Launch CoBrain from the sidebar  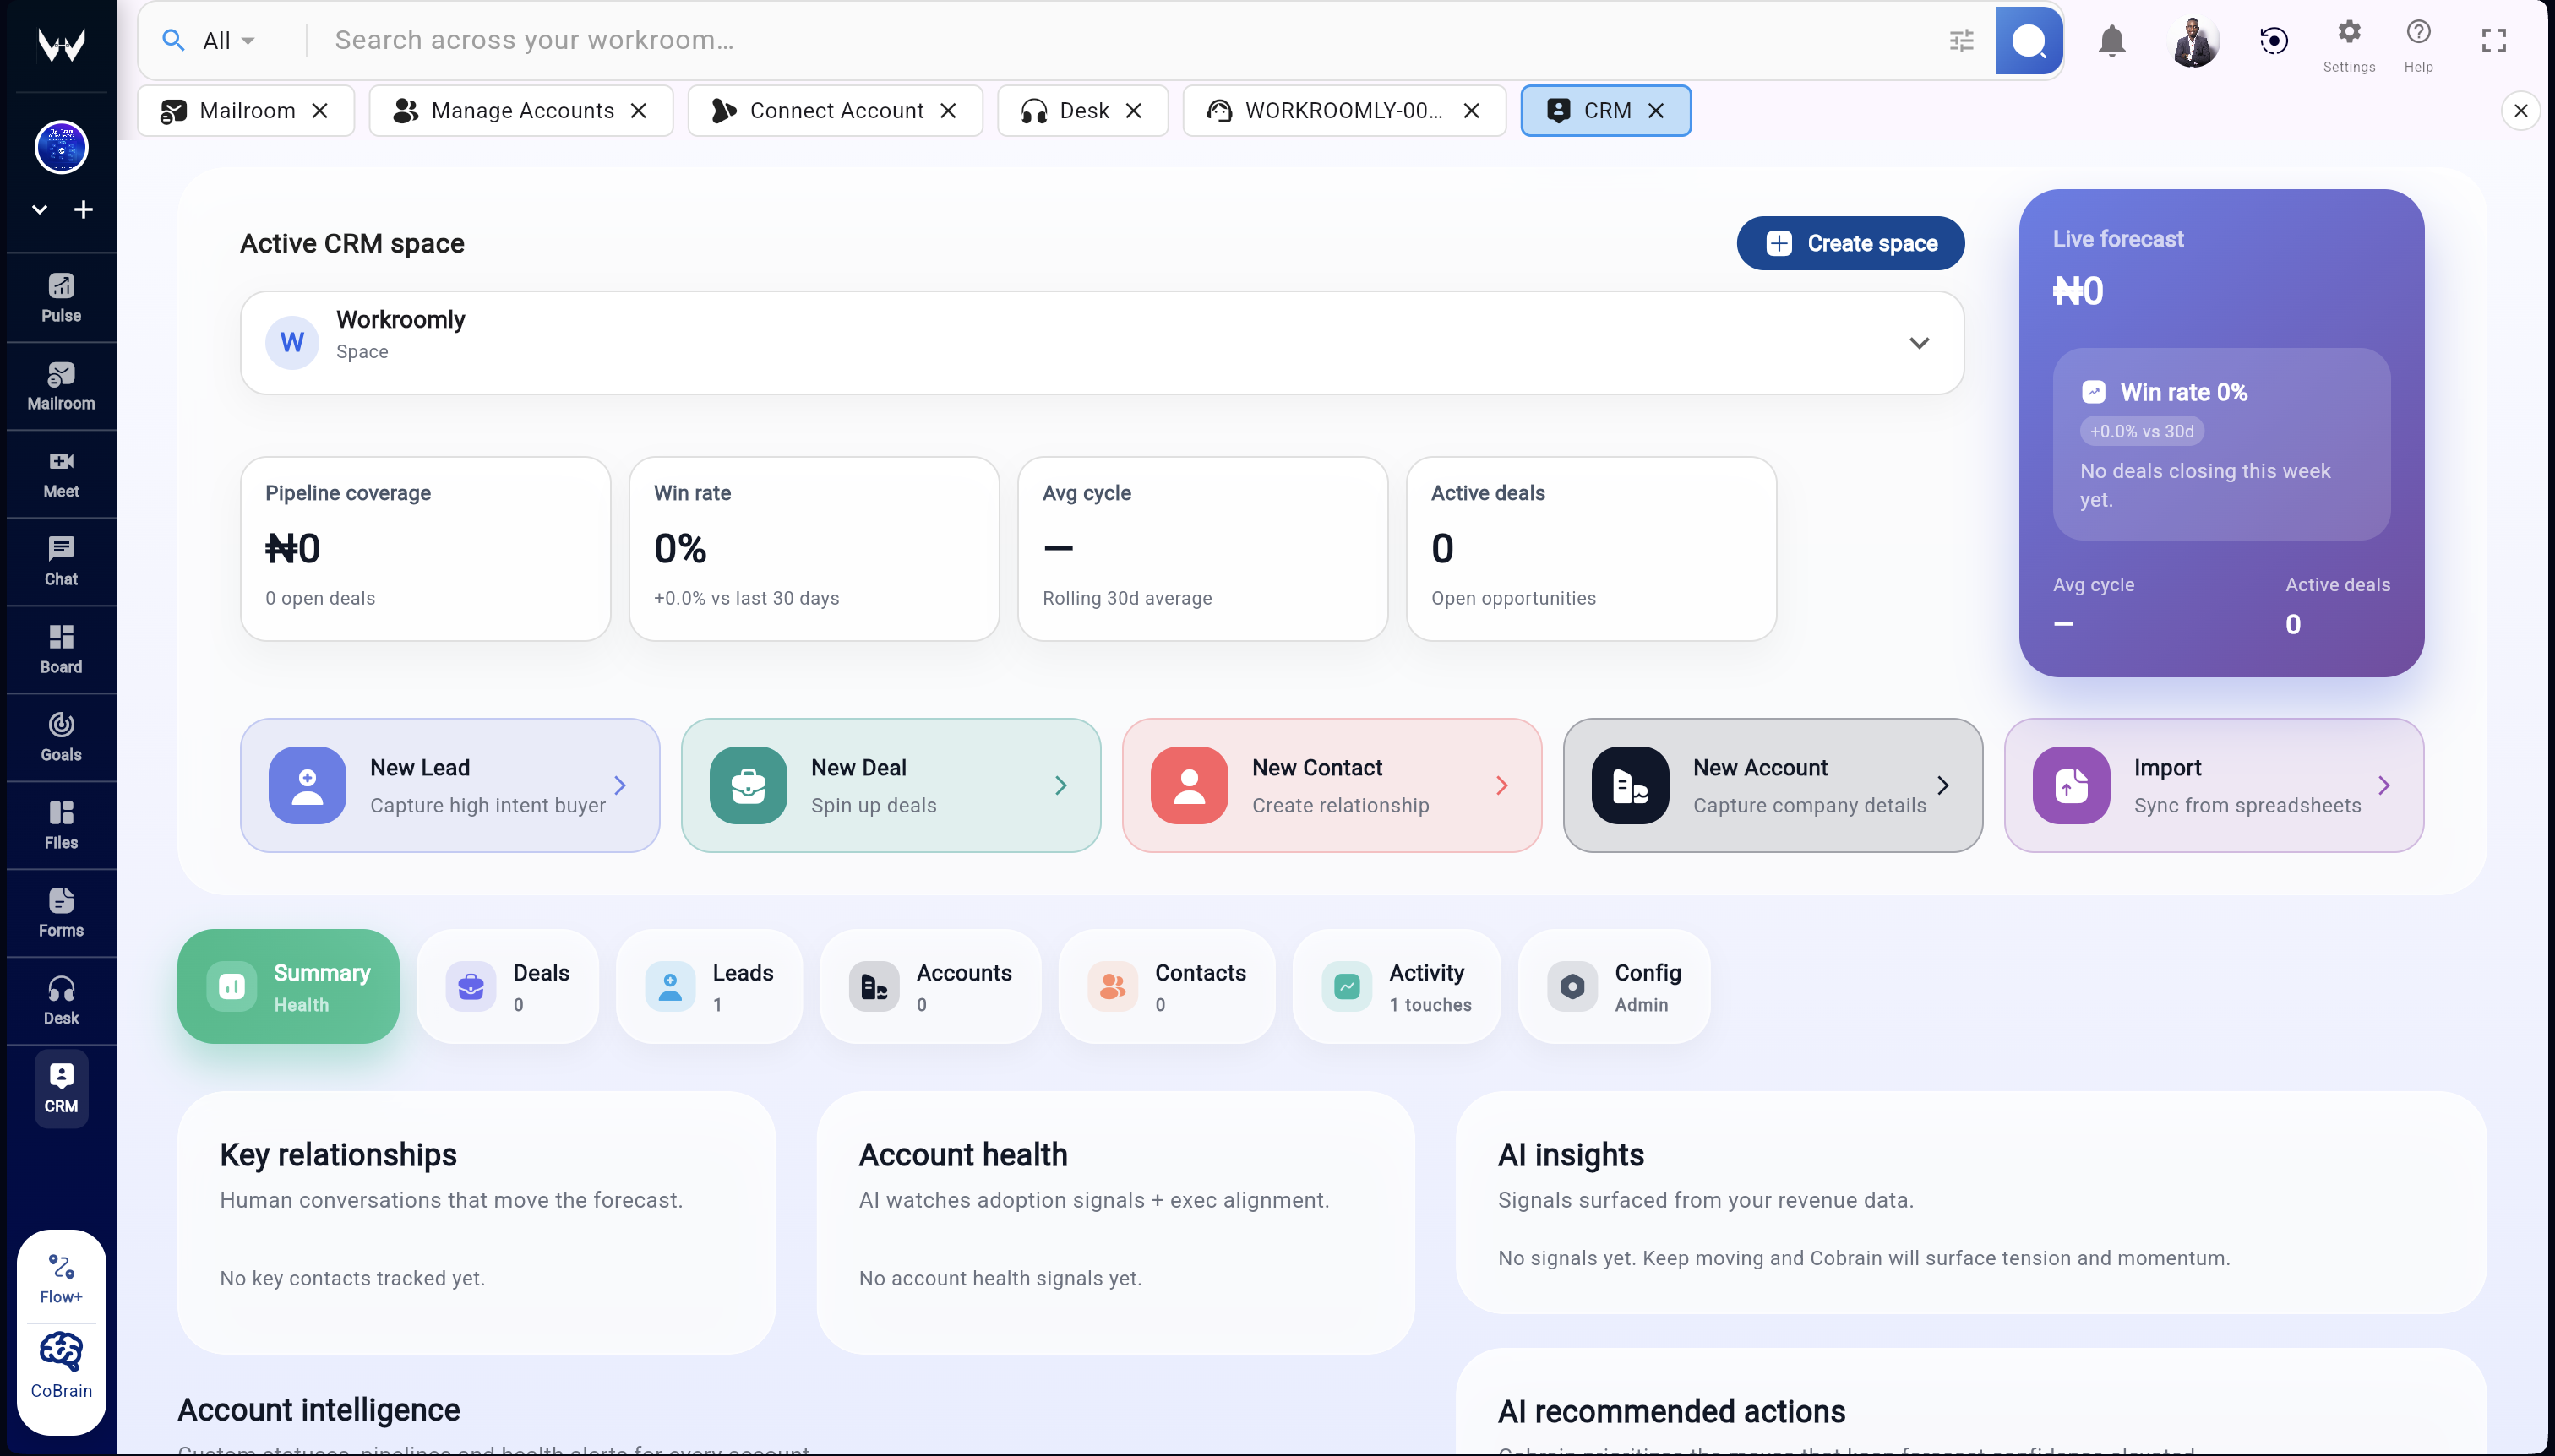pyautogui.click(x=60, y=1364)
